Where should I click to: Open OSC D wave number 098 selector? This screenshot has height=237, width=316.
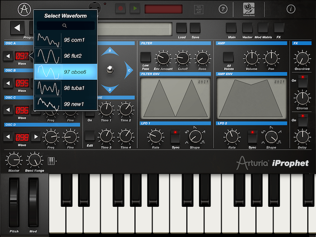point(22,137)
